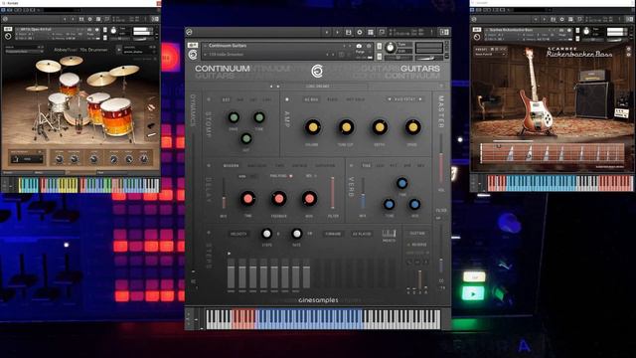Screen dimensions: 636x358
Task: Toggle the Ping Pong switch in Delay
Action: [291, 176]
